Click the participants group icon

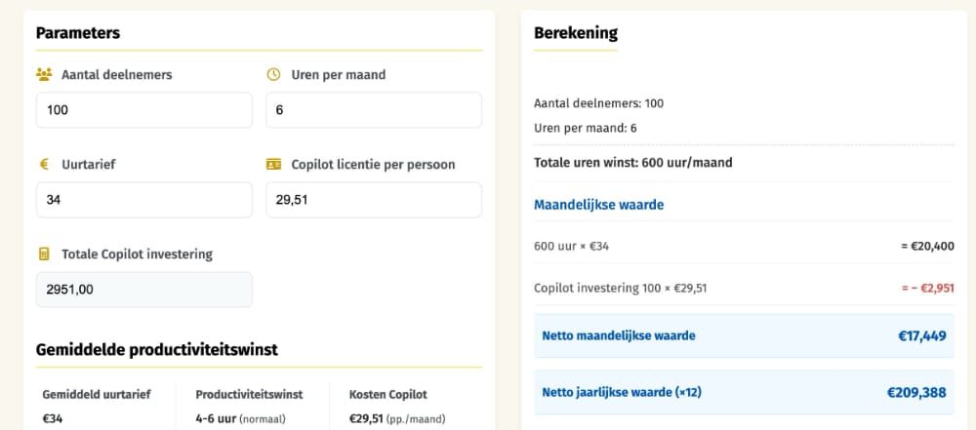click(x=44, y=75)
